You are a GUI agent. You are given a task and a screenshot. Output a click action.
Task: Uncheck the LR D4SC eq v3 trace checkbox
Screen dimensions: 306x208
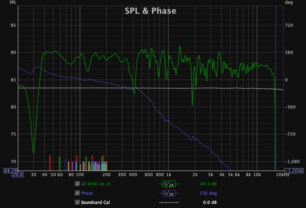coord(77,184)
